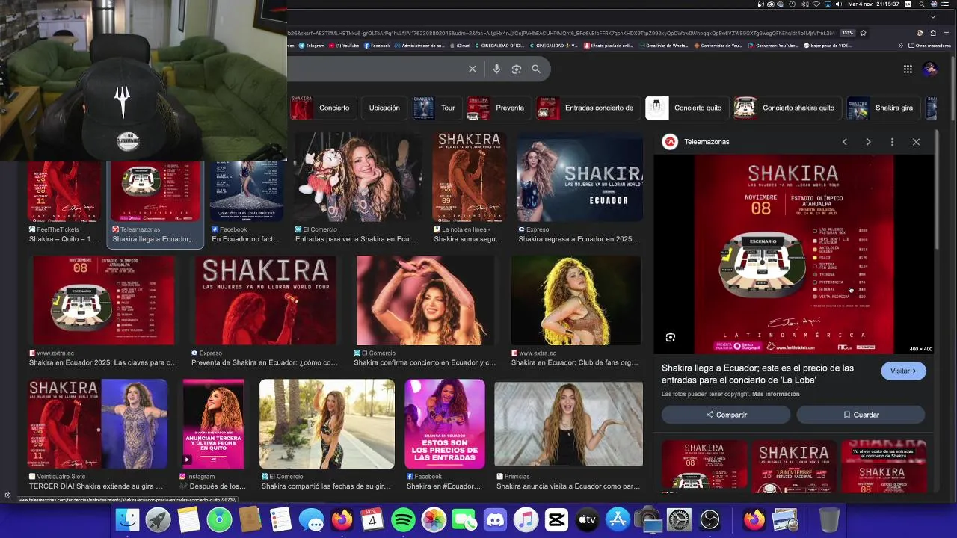Open Messages from the dock
957x538 pixels.
311,519
